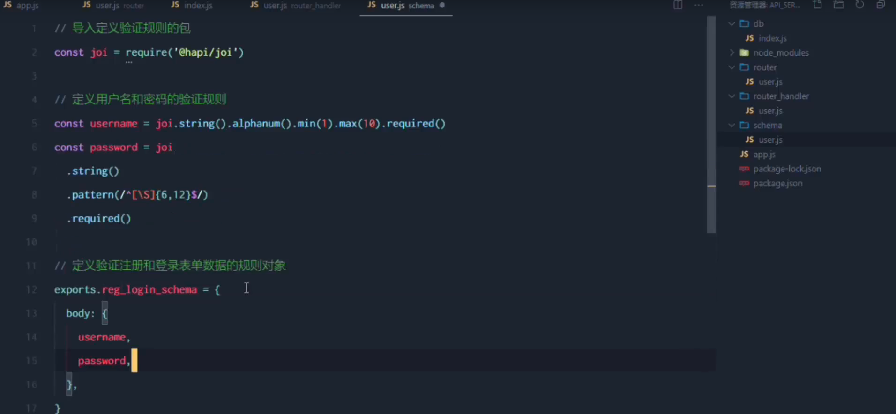Click the JS icon beside index.js in tree
The width and height of the screenshot is (896, 414).
click(750, 38)
